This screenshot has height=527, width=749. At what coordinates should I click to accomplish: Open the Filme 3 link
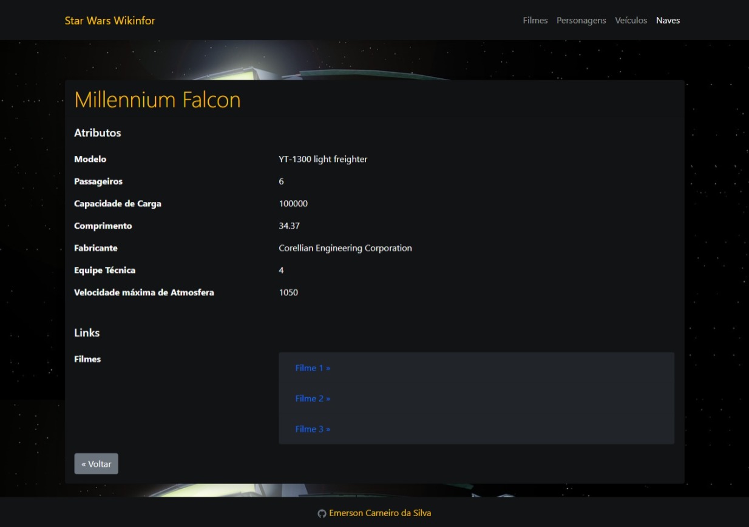(312, 429)
